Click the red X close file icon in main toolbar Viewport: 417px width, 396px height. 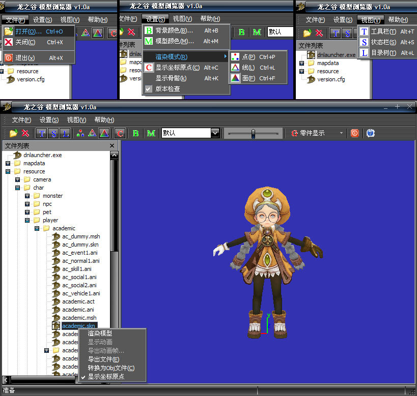point(25,133)
